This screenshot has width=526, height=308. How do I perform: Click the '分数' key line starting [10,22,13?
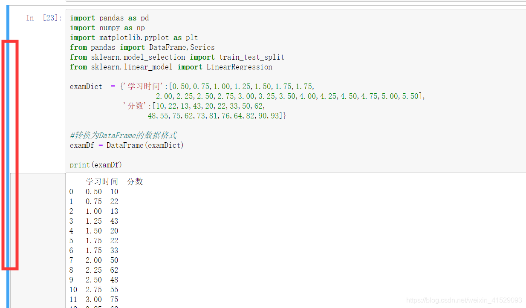pyautogui.click(x=194, y=106)
